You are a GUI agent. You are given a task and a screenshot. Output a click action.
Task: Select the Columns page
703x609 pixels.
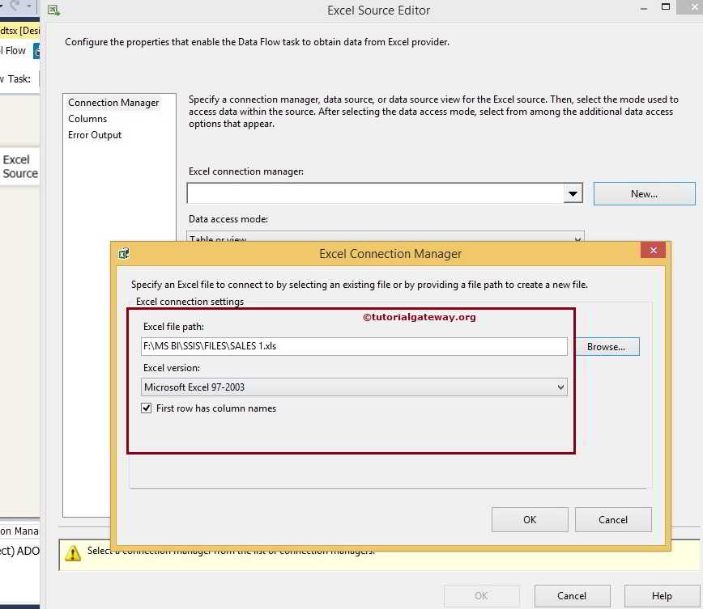88,118
